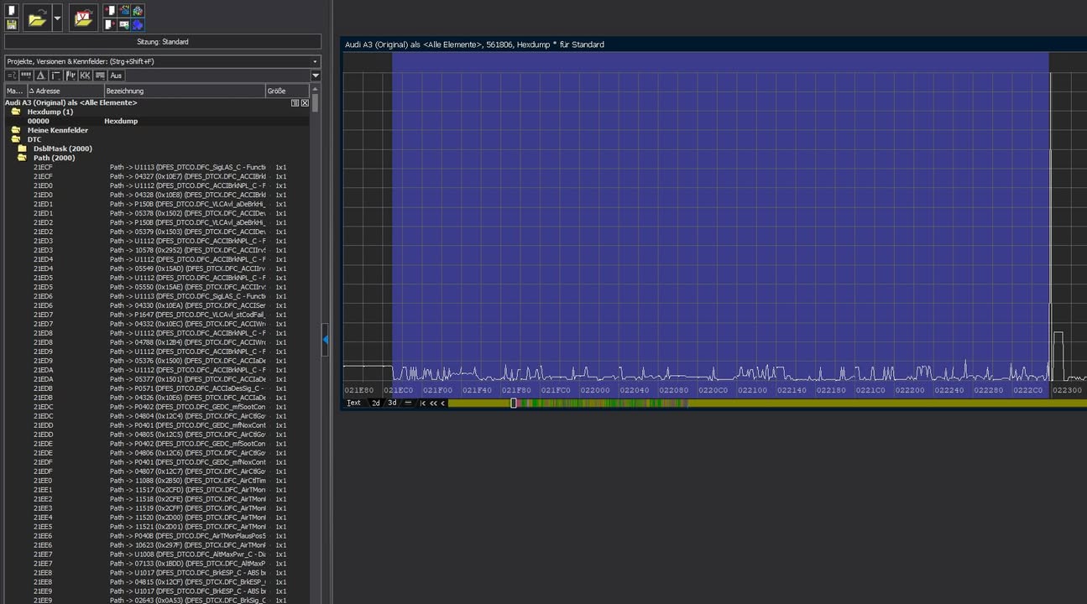Select the 04327 (0x10E7) path row
Image resolution: width=1087 pixels, height=604 pixels.
click(157, 176)
